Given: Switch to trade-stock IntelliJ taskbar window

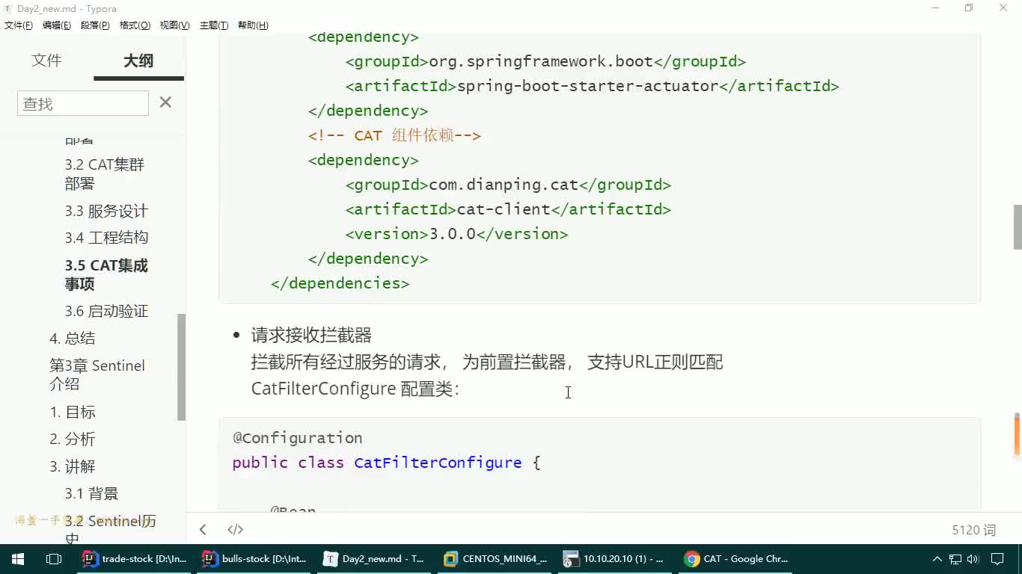Looking at the screenshot, I should tap(135, 559).
